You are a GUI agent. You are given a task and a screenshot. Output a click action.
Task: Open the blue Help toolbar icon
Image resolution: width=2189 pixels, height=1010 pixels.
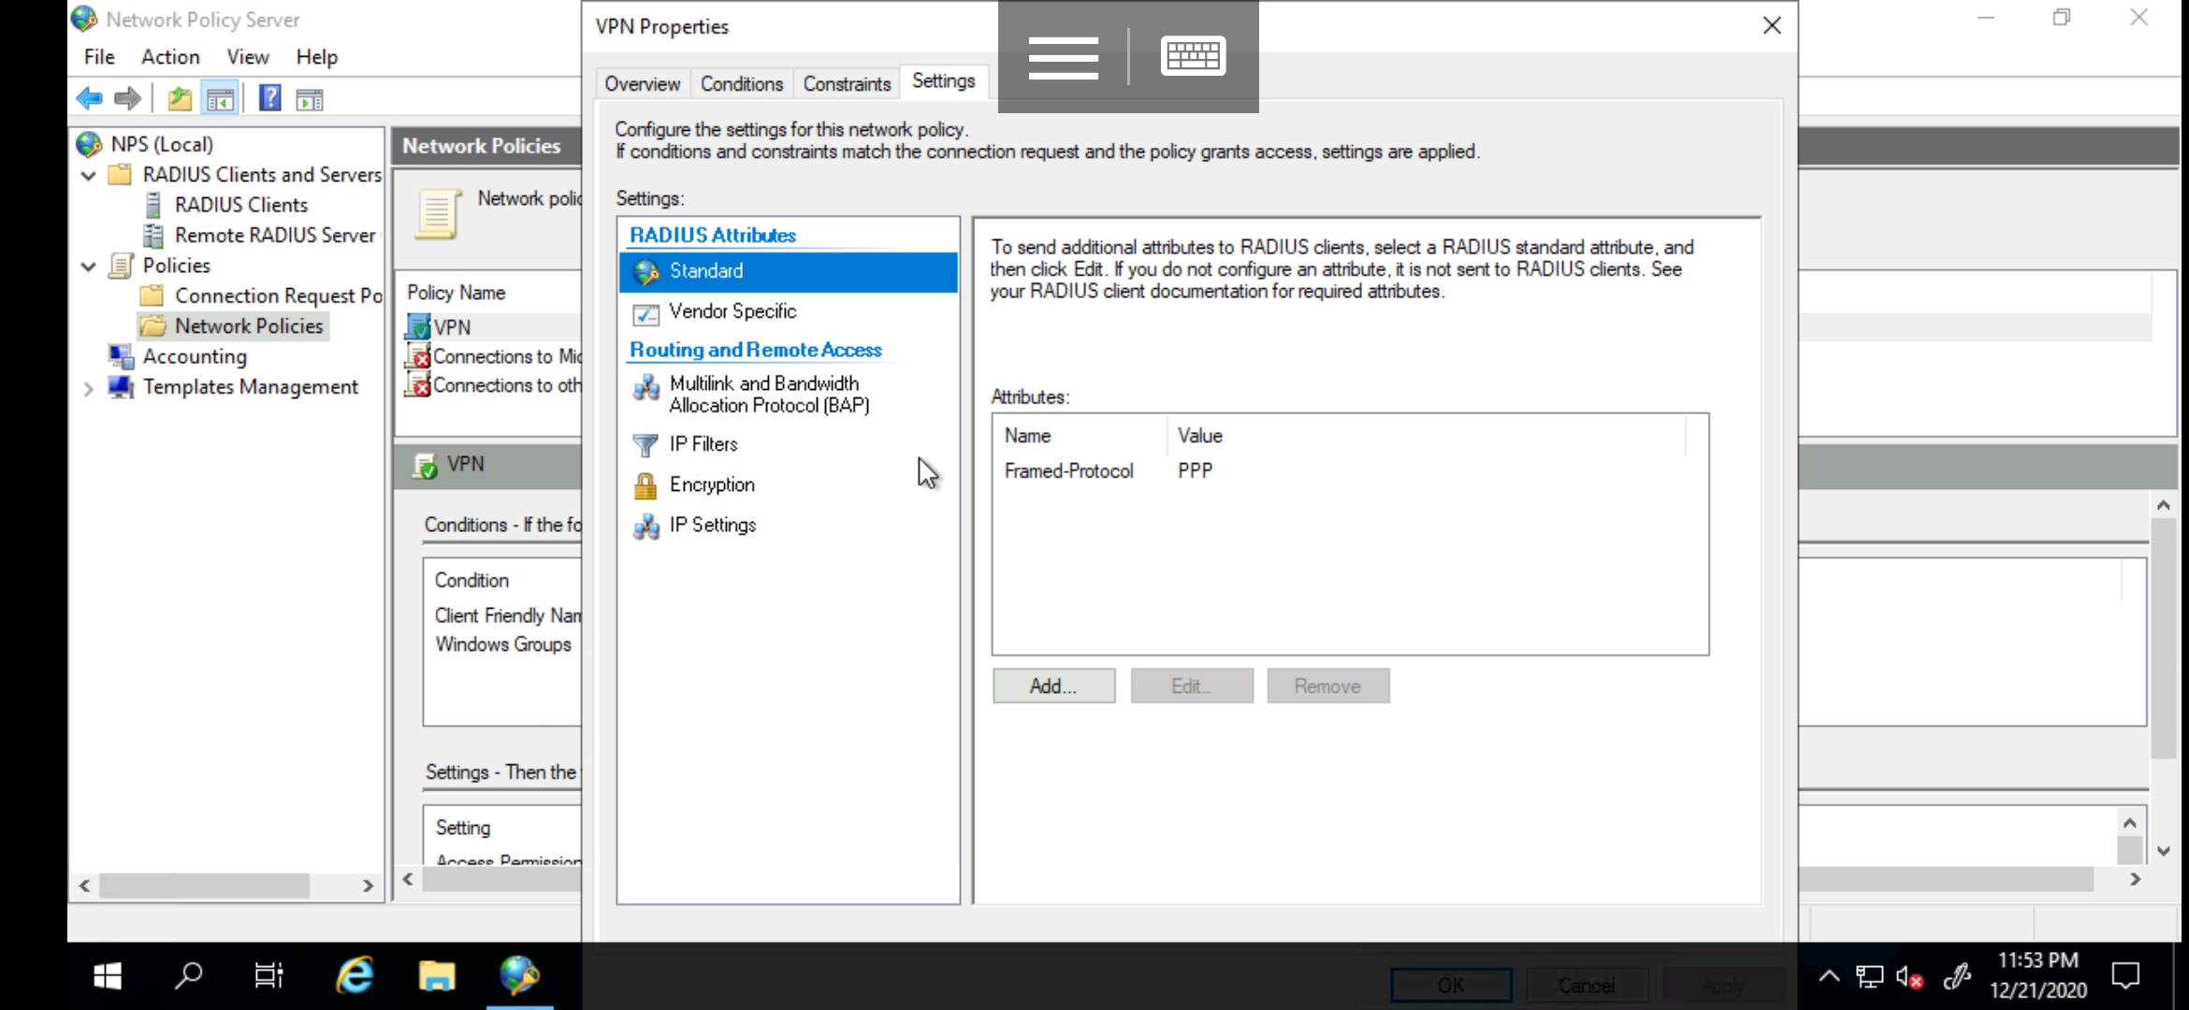[269, 98]
